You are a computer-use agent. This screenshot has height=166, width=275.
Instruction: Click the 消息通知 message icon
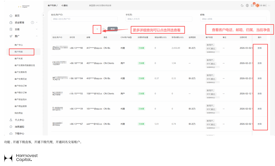click(x=11, y=127)
